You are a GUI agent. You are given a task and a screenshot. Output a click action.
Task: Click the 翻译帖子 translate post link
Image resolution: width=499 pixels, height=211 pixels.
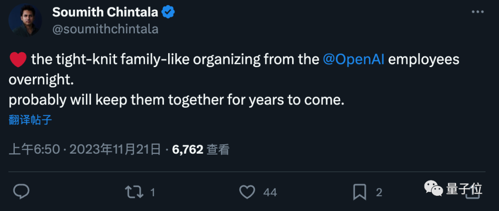[30, 120]
